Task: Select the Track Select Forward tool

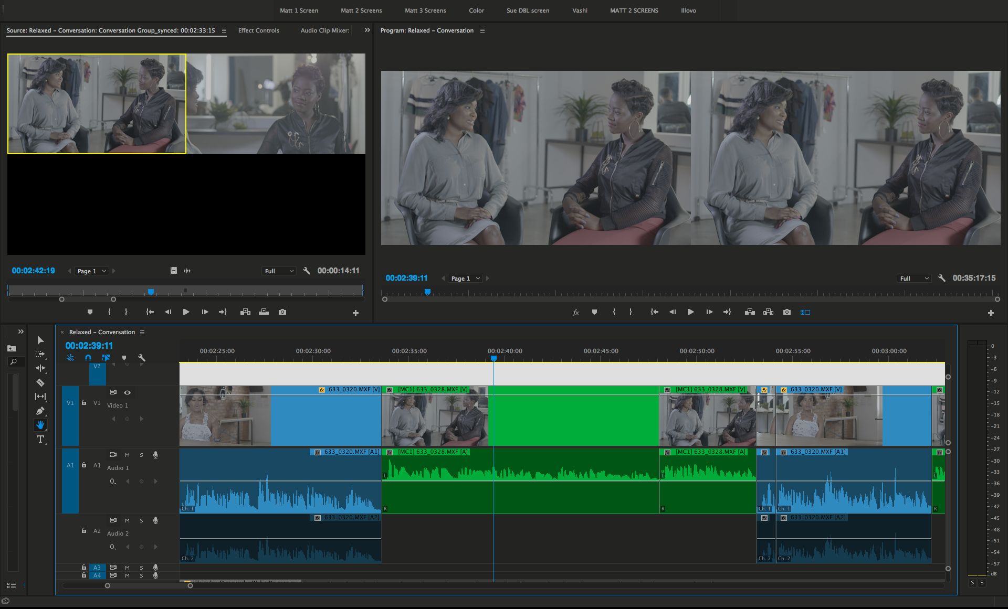Action: point(40,354)
